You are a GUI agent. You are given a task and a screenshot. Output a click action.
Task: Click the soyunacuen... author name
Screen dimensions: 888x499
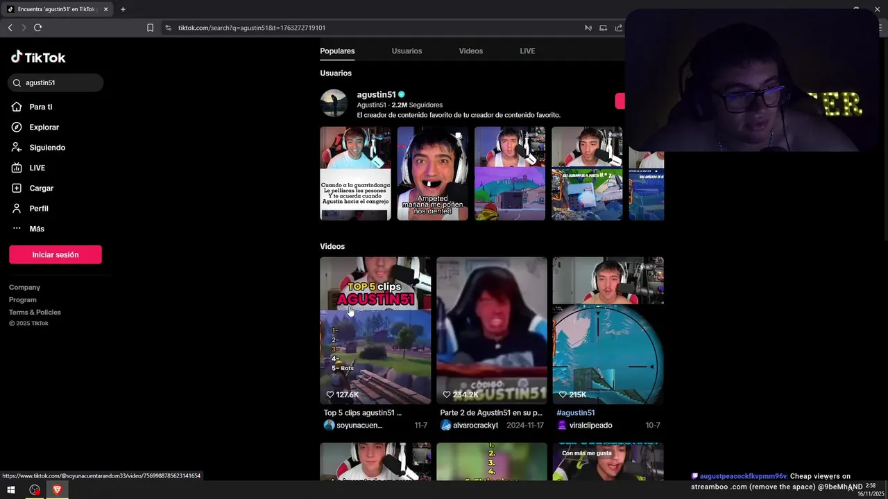359,425
